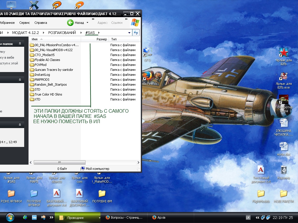This screenshot has height=223, width=298.
Task: Click the address bar refresh button
Action: coord(136,33)
